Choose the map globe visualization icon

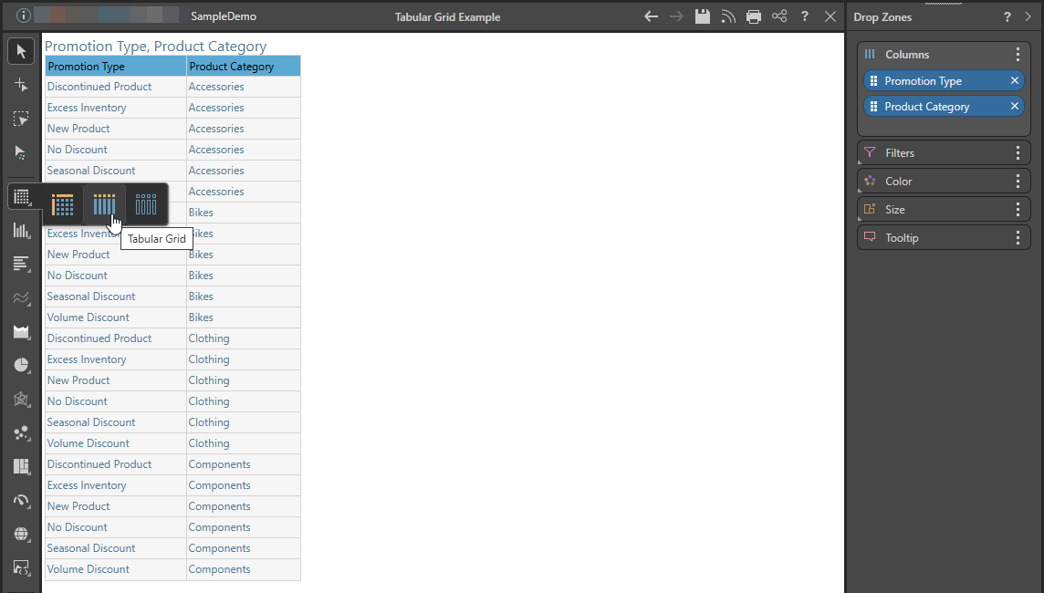22,534
